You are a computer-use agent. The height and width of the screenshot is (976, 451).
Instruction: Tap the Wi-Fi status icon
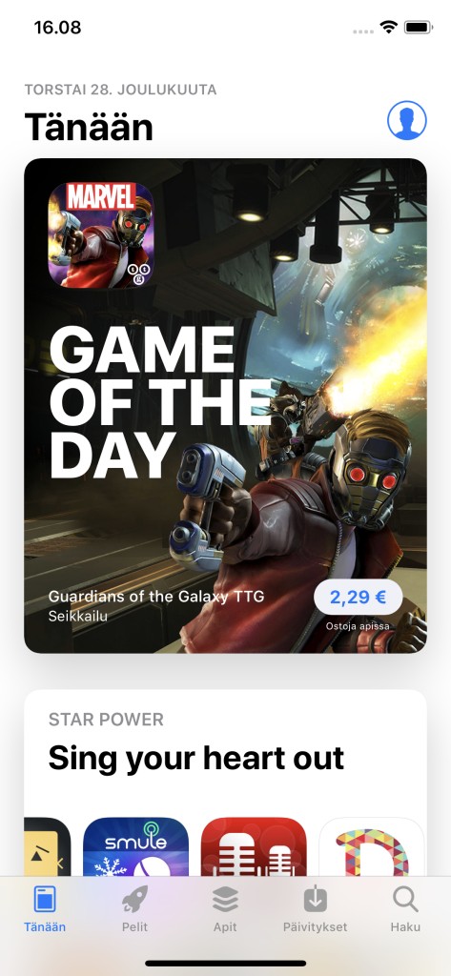click(389, 28)
